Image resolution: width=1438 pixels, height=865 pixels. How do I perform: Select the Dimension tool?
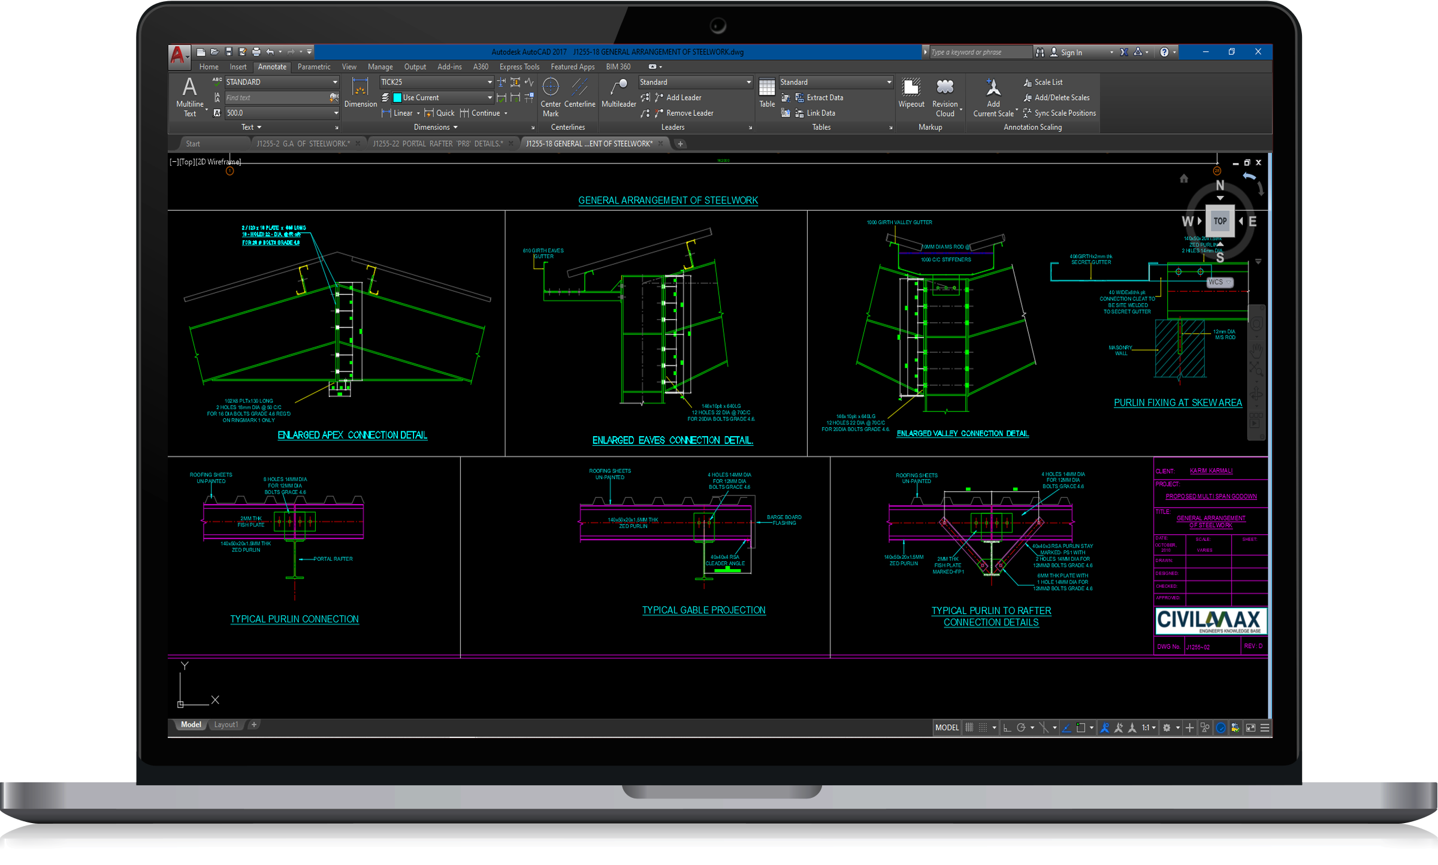pyautogui.click(x=360, y=93)
